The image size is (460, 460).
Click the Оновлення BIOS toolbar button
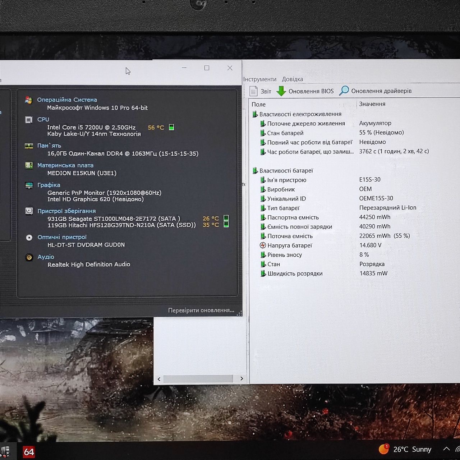[x=305, y=91]
